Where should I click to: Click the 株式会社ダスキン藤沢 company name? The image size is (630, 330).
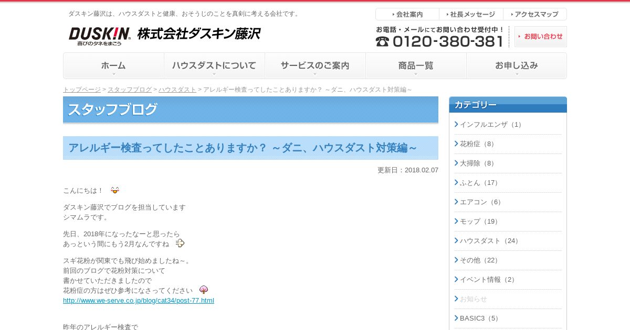(199, 34)
